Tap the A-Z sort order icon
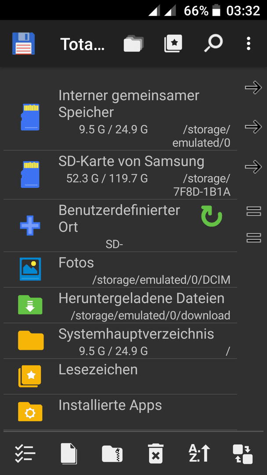The height and width of the screenshot is (475, 267). 199,453
